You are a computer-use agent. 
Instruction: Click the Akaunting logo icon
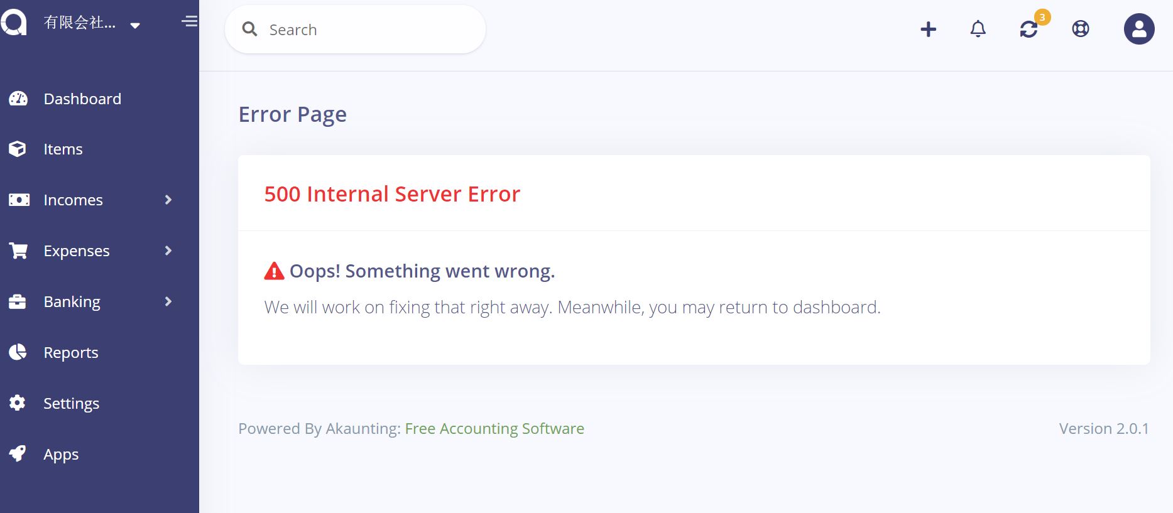14,23
